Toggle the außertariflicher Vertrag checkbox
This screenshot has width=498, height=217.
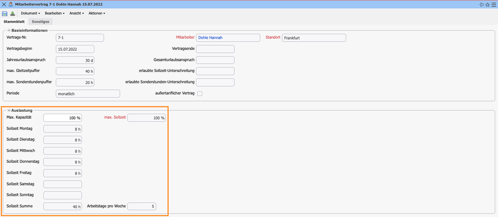200,94
